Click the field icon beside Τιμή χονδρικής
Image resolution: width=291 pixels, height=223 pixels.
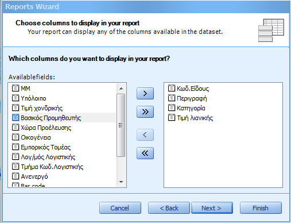click(15, 108)
